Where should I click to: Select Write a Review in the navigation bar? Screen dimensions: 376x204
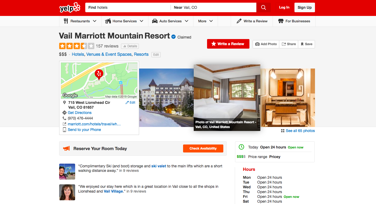click(252, 21)
